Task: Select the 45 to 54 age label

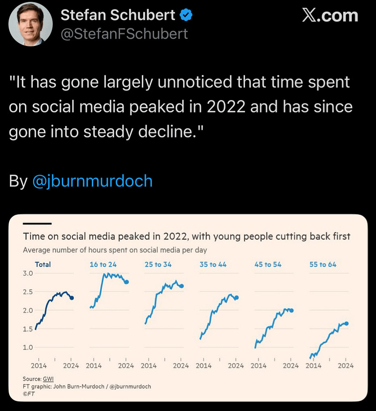Action: pos(268,264)
